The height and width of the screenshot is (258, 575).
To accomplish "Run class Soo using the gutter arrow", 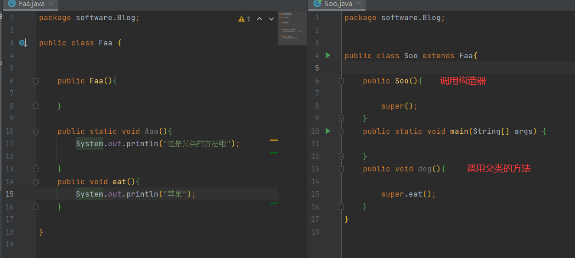I will [x=328, y=55].
